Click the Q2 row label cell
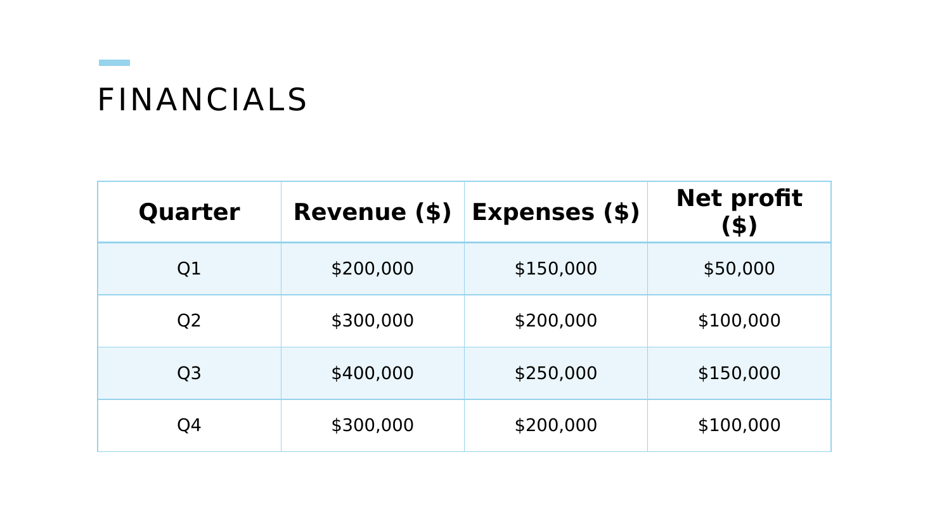The height and width of the screenshot is (523, 930). coord(190,321)
